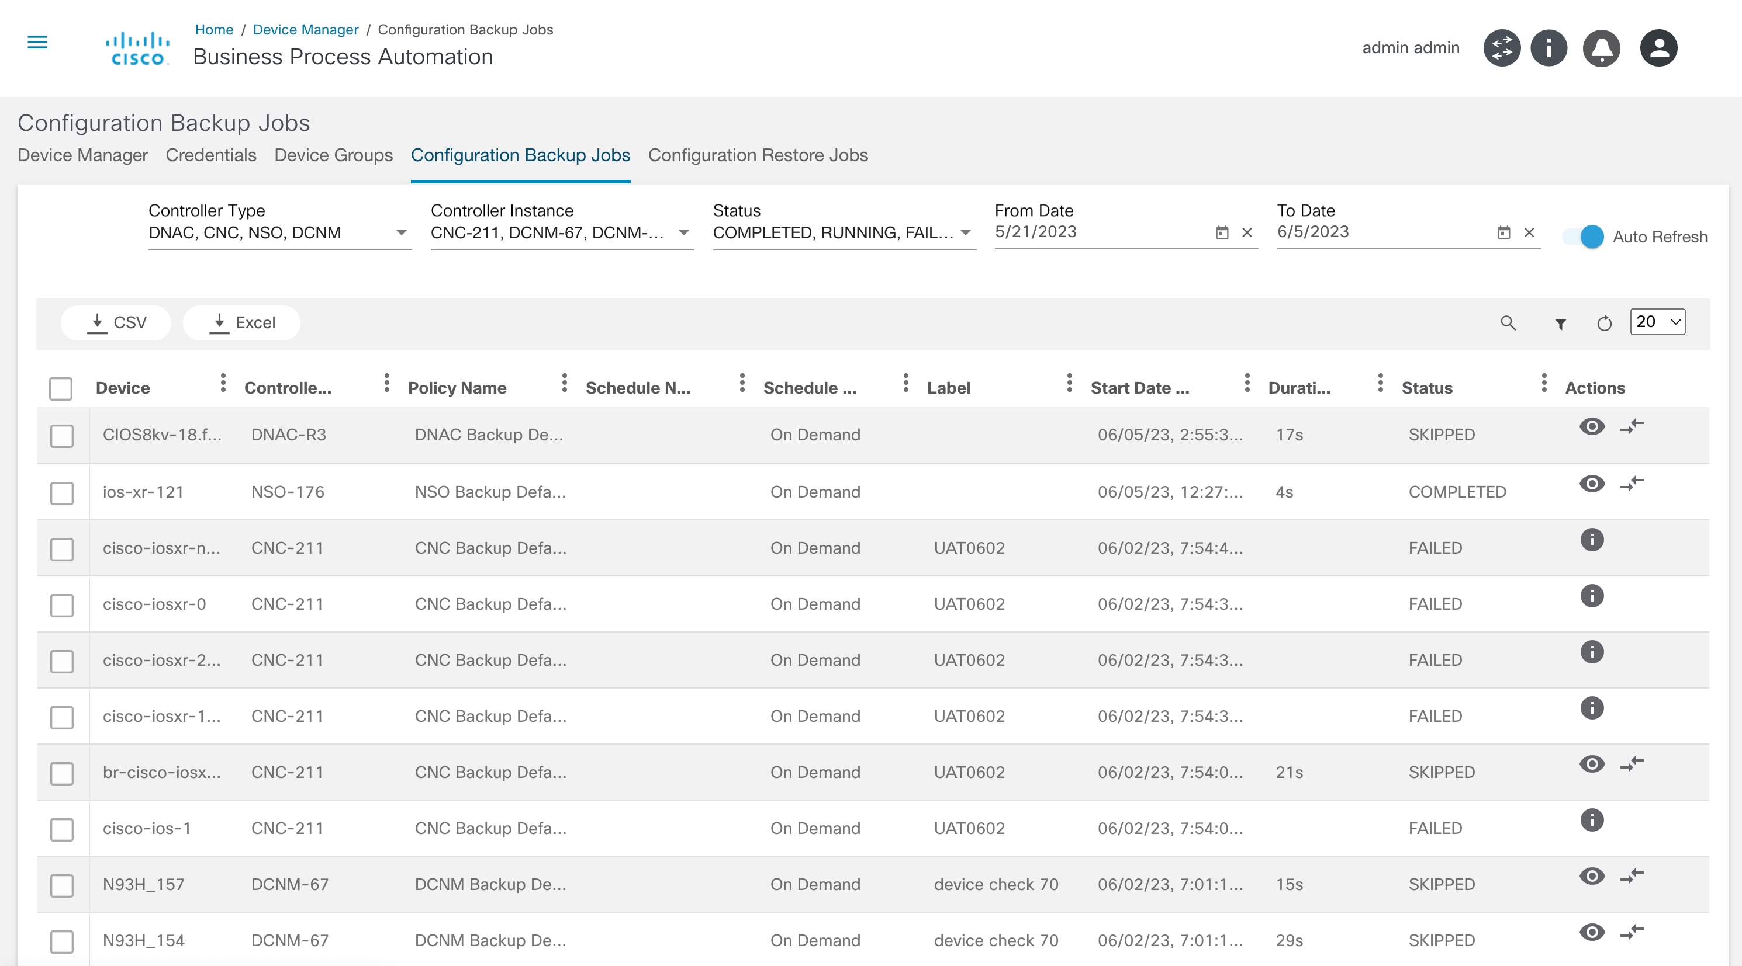View details of ios-xr-121 backup job
This screenshot has width=1742, height=966.
coord(1591,484)
